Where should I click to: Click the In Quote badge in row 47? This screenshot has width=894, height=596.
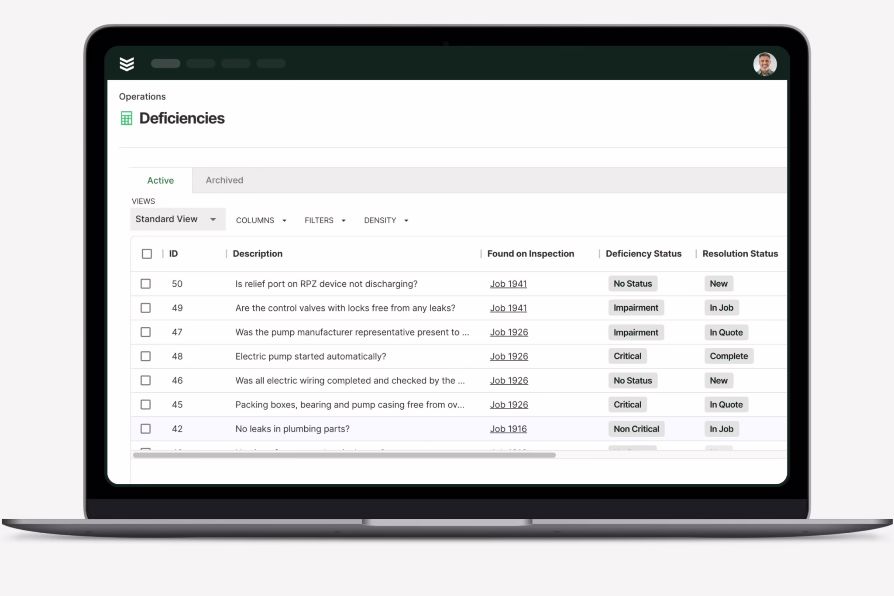click(x=726, y=332)
